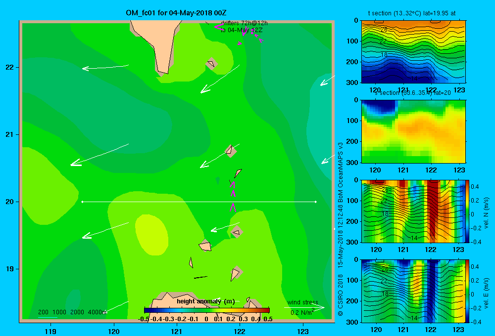
Task: Click the dark blue surface patch in the salinity plot
Action: click(380, 106)
